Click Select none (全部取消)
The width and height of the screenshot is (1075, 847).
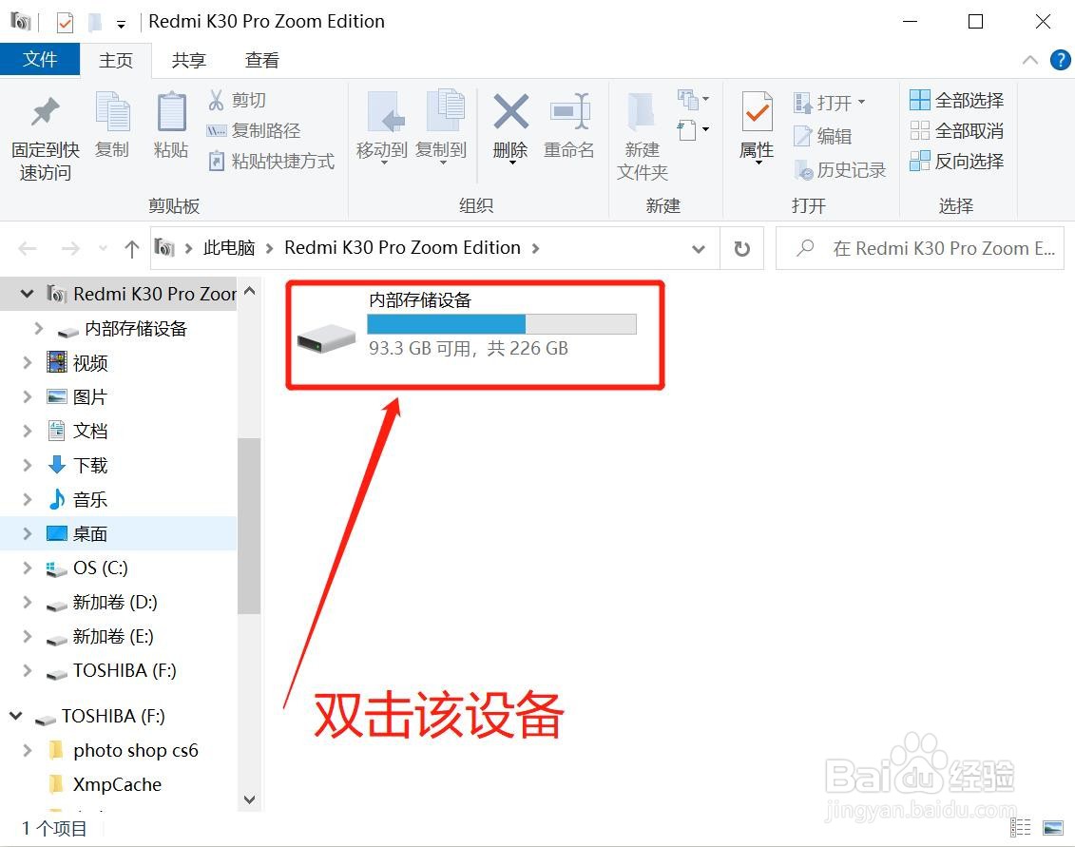(956, 130)
